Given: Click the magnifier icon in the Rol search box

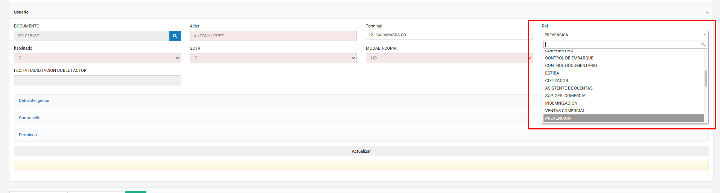Looking at the screenshot, I should click(x=703, y=44).
